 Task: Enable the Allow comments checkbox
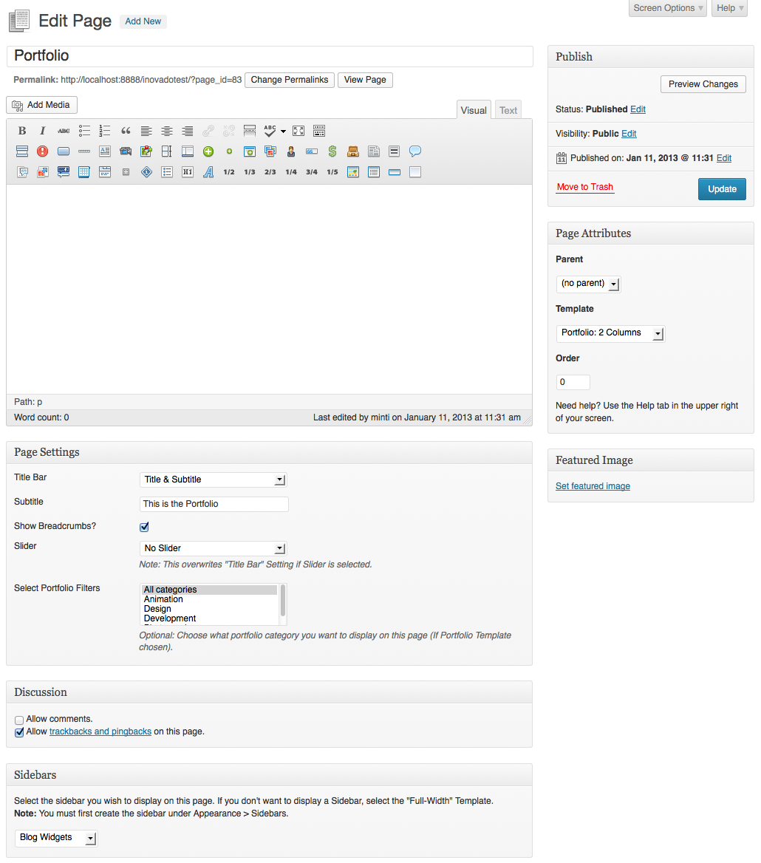[18, 720]
